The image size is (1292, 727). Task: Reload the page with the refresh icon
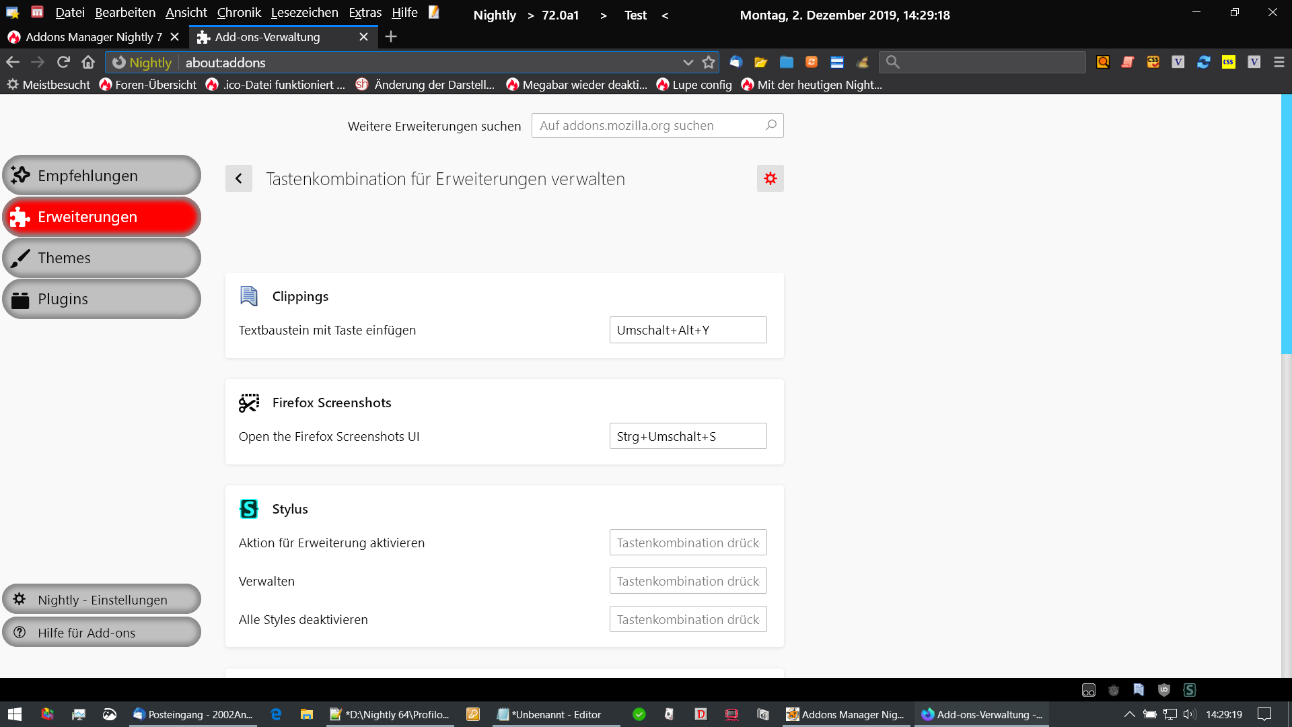point(63,63)
